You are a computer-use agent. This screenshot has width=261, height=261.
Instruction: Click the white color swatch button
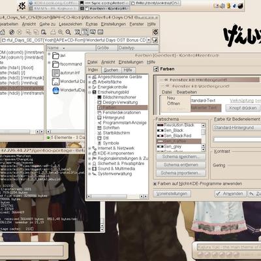pos(237,139)
